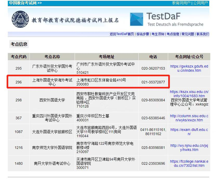Click test center code 296

[x=18, y=82]
